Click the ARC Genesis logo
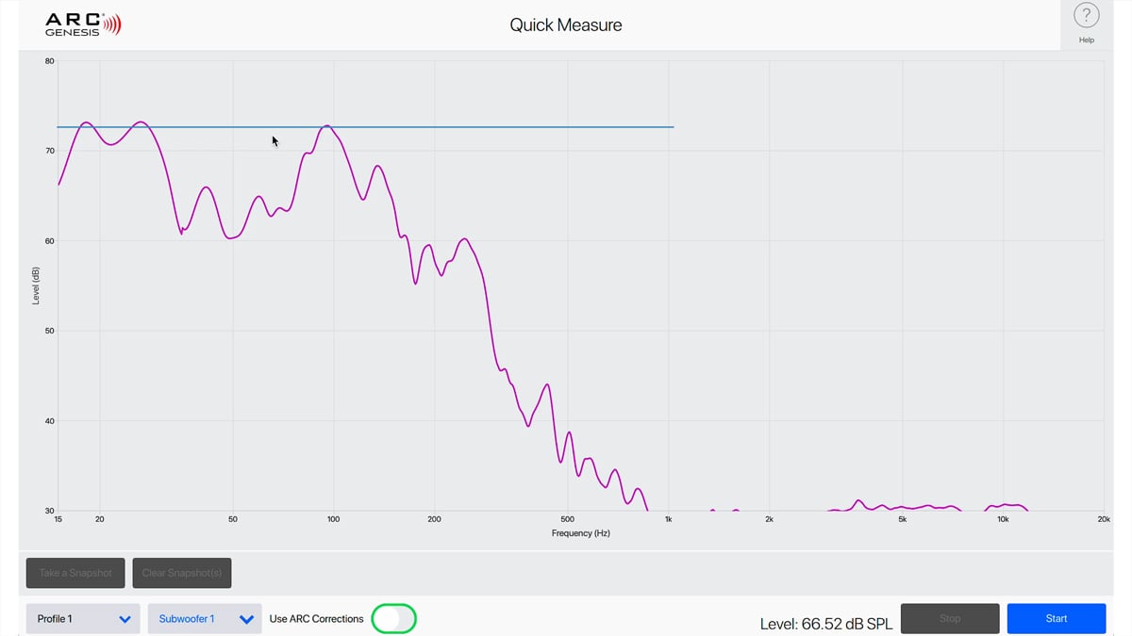The height and width of the screenshot is (636, 1132). pyautogui.click(x=83, y=24)
